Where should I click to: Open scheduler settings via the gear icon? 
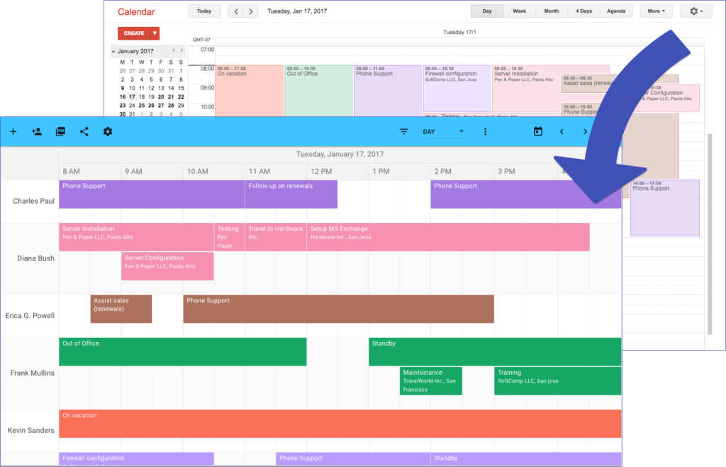(107, 131)
